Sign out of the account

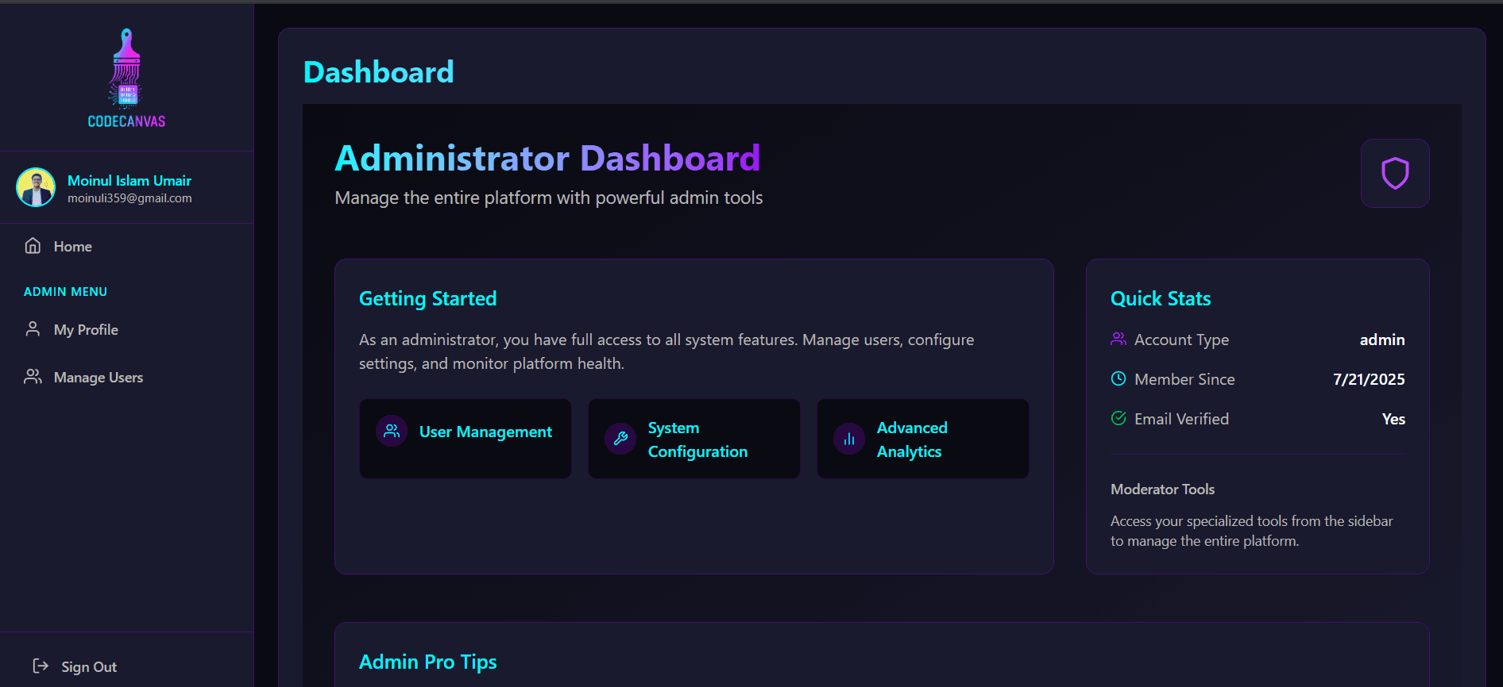89,667
